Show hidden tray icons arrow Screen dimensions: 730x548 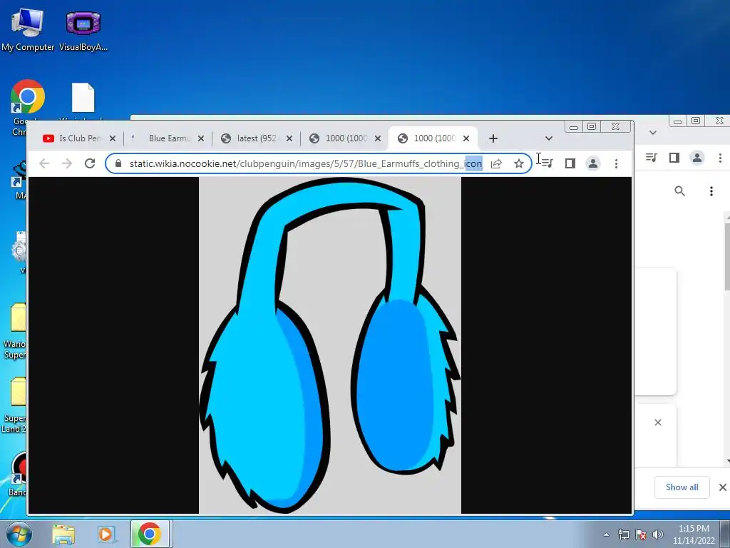(x=606, y=534)
